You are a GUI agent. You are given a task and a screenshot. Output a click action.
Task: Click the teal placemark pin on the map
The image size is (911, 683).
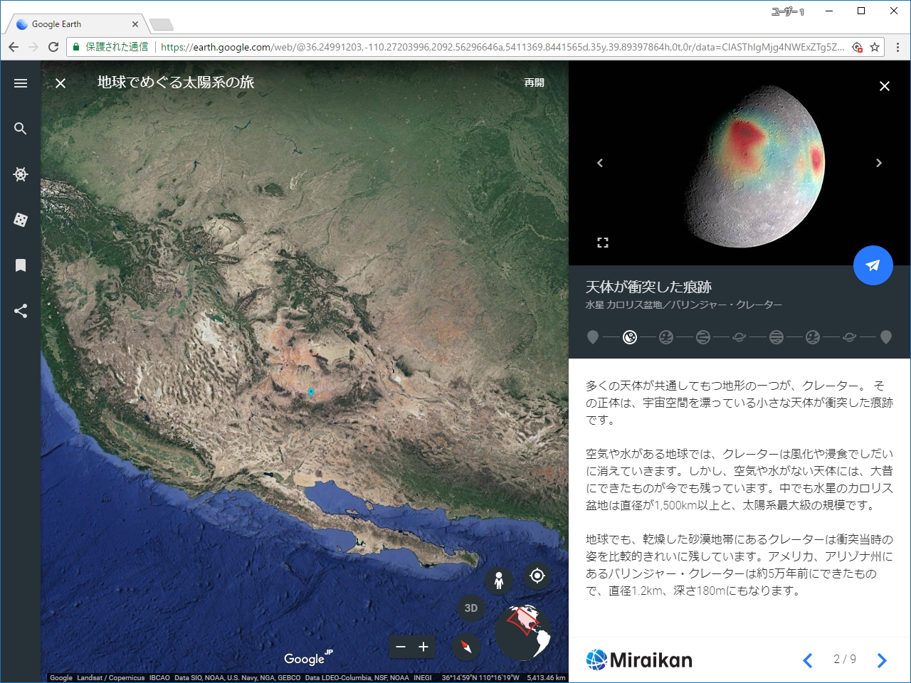pos(311,392)
